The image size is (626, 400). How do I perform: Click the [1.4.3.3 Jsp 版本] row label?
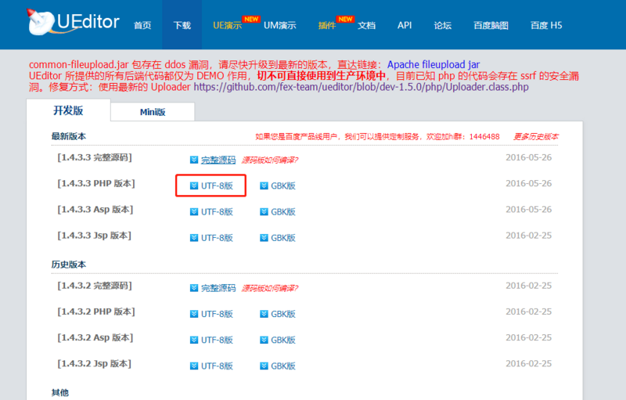(94, 236)
